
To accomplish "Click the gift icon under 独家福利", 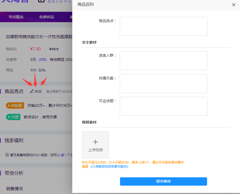I will coord(7,155).
